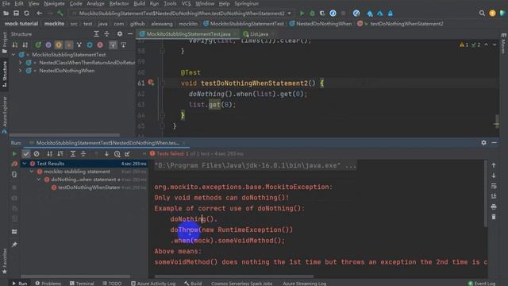Open Search Everywhere magnifier icon
This screenshot has width=508, height=286.
point(482,14)
